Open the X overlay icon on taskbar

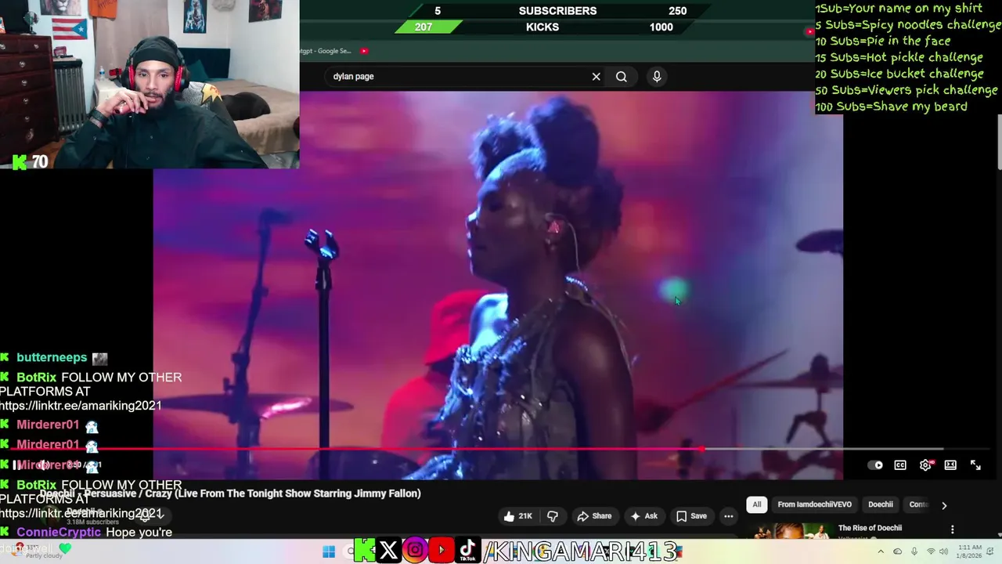point(388,551)
